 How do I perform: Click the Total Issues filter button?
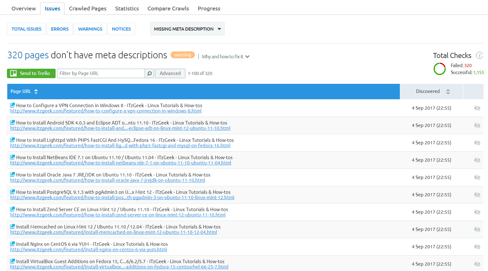[26, 29]
